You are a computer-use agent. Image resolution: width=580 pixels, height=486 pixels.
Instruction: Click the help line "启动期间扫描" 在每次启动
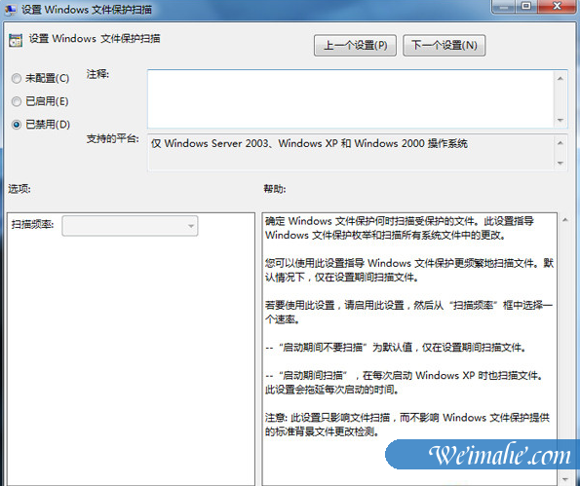(405, 383)
